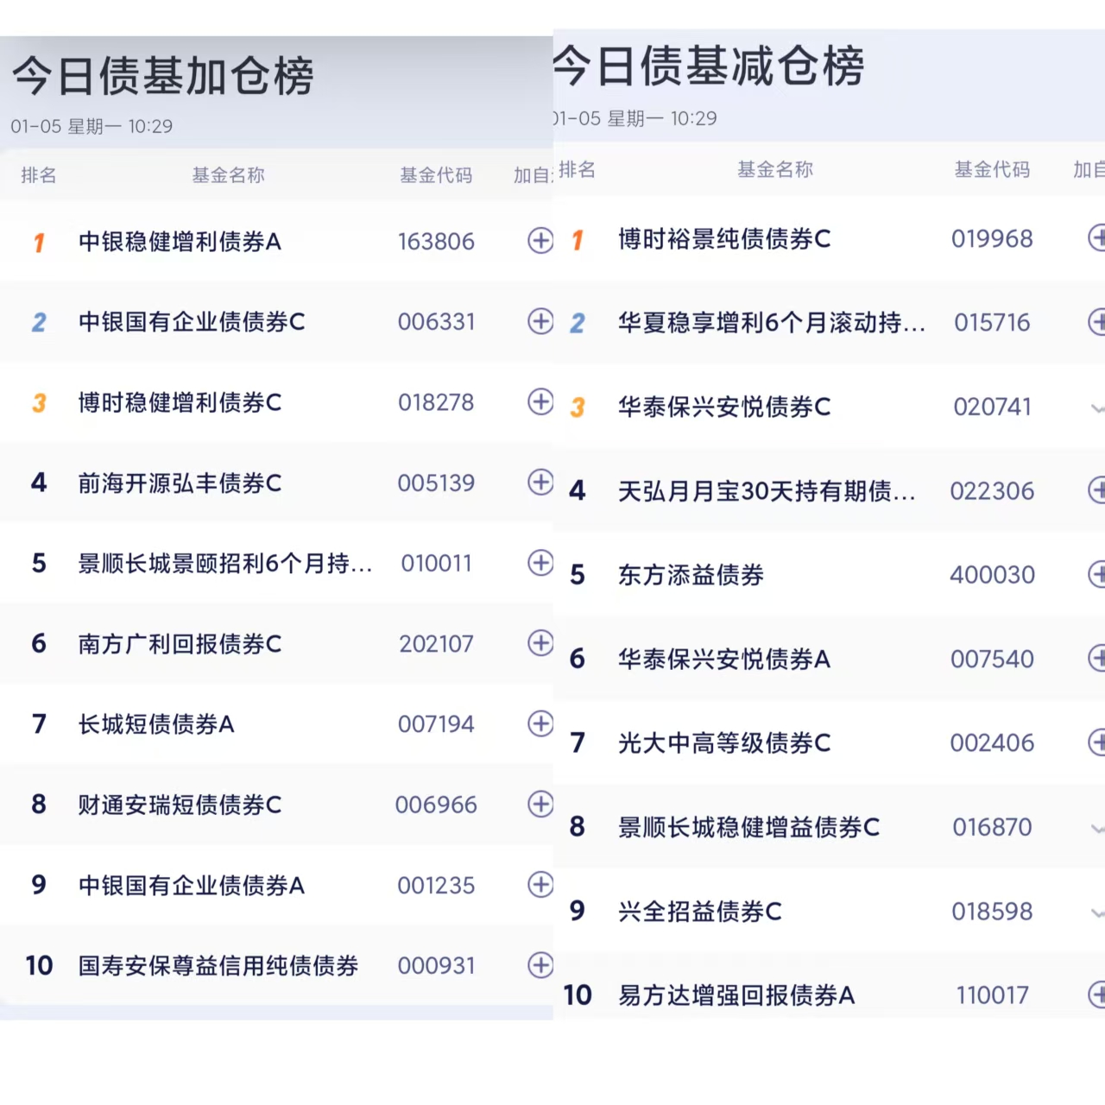Add 东方添益债券 to watchlist

pyautogui.click(x=1096, y=574)
